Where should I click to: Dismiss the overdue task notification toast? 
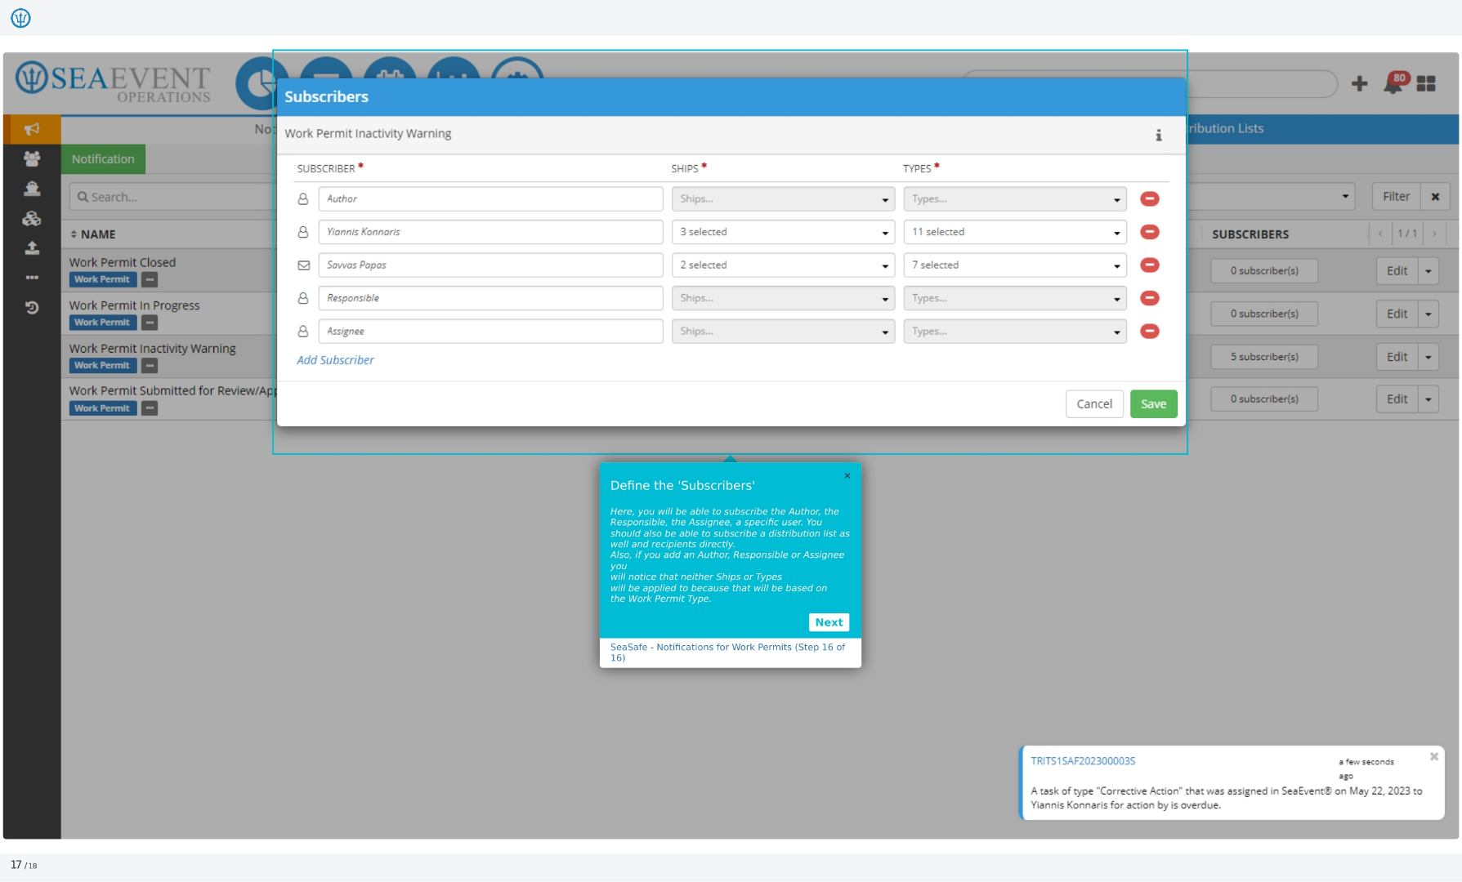pos(1433,757)
